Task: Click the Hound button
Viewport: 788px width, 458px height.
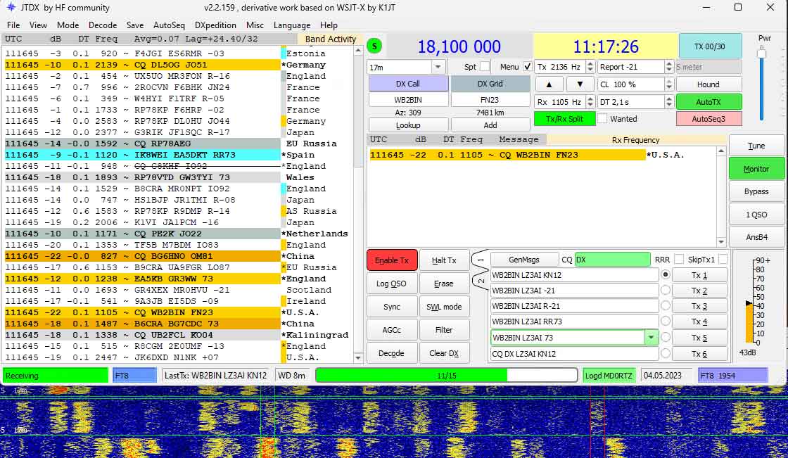Action: 708,84
